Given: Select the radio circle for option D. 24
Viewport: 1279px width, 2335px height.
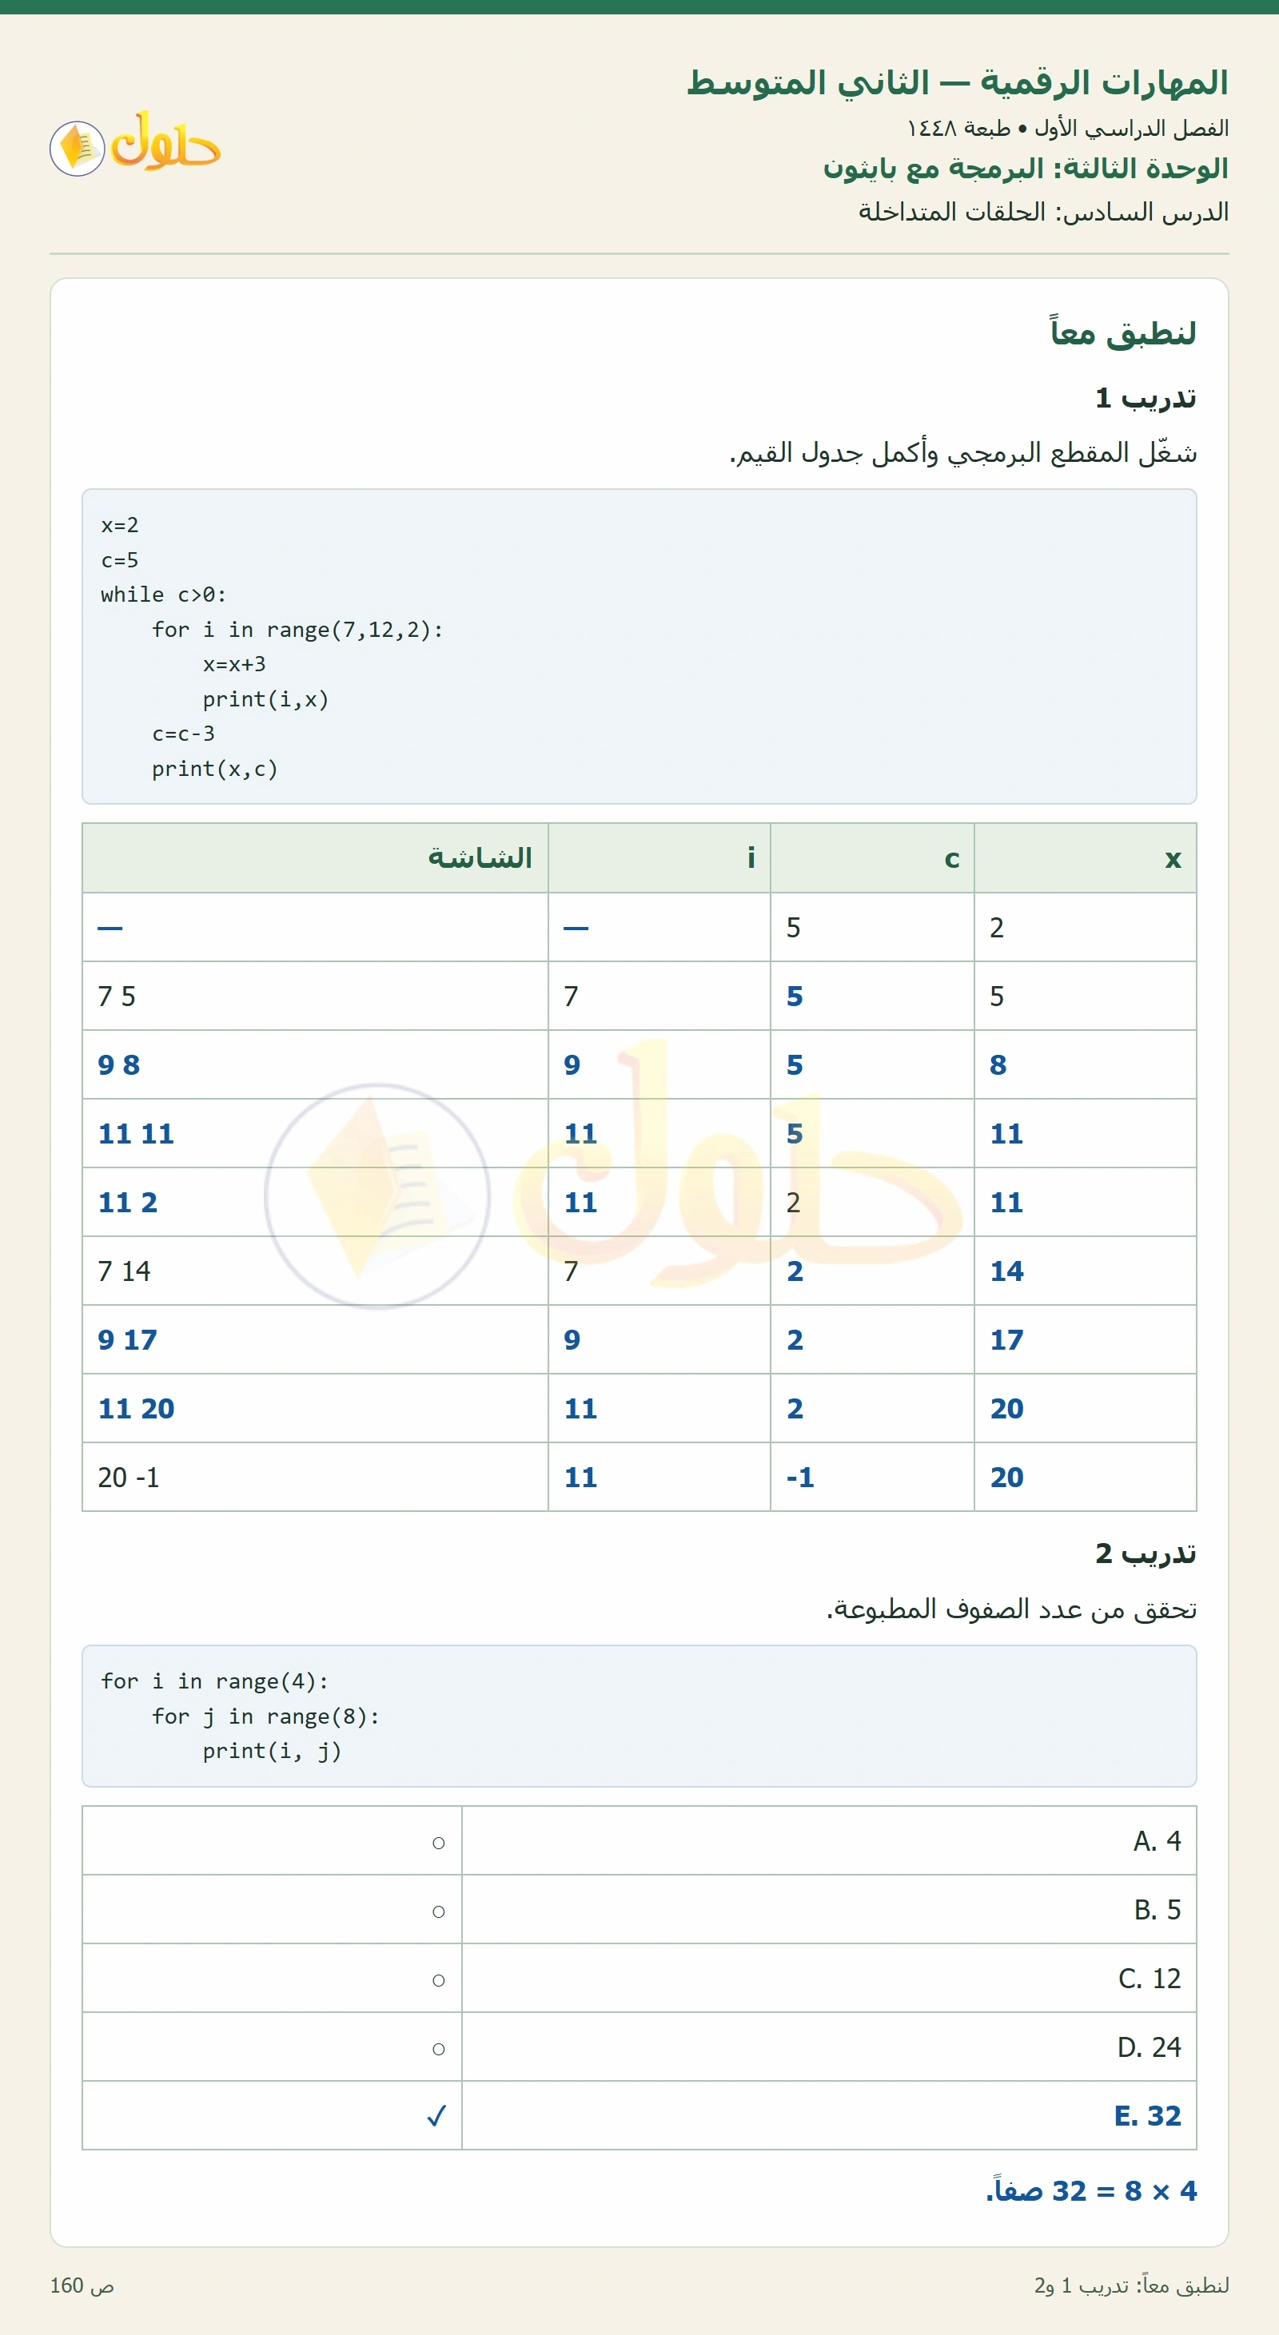Looking at the screenshot, I should (439, 2049).
